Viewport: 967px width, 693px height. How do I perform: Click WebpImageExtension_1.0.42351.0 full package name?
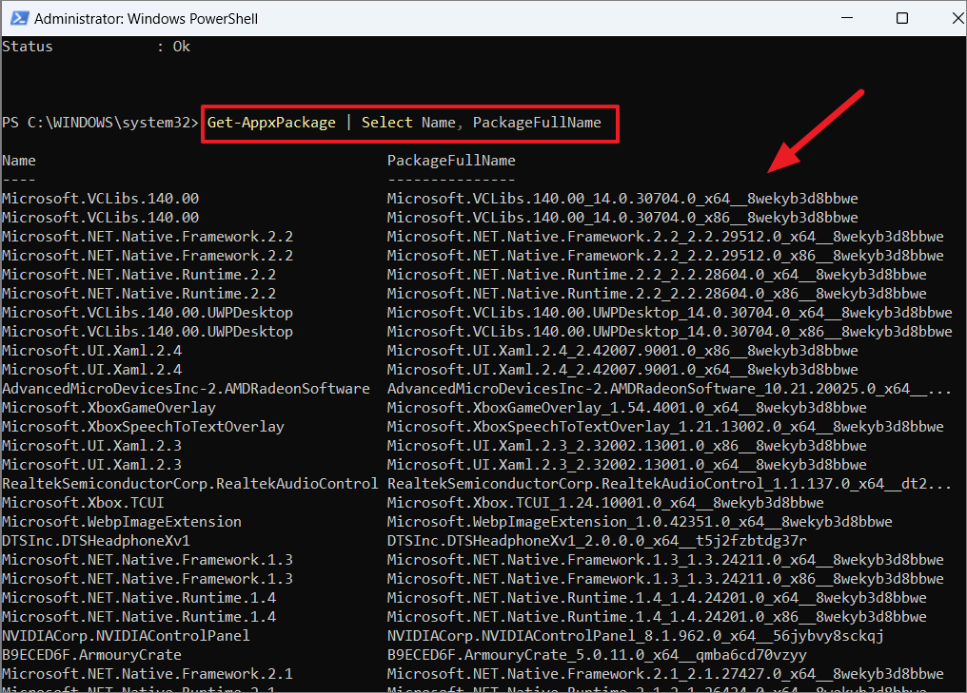[640, 522]
